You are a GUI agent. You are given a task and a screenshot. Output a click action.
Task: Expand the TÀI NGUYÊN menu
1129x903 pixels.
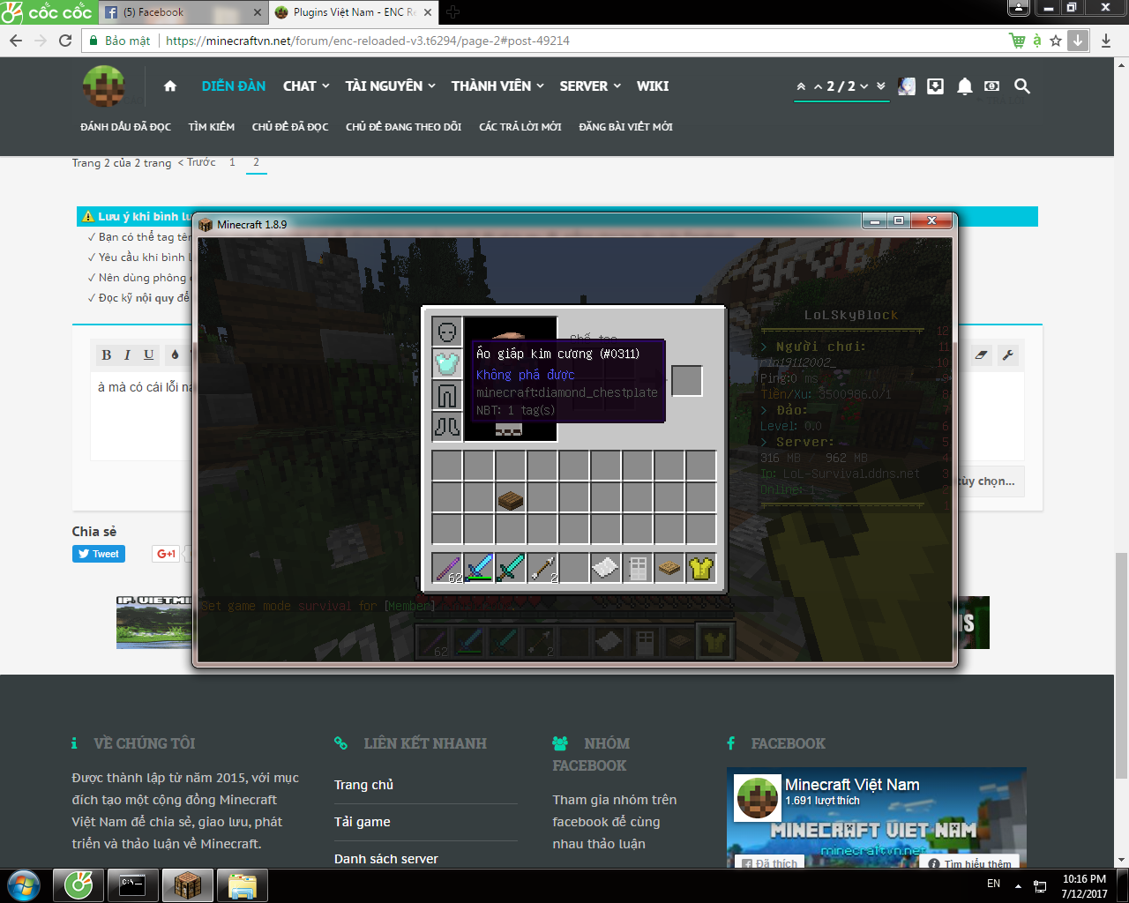(391, 86)
